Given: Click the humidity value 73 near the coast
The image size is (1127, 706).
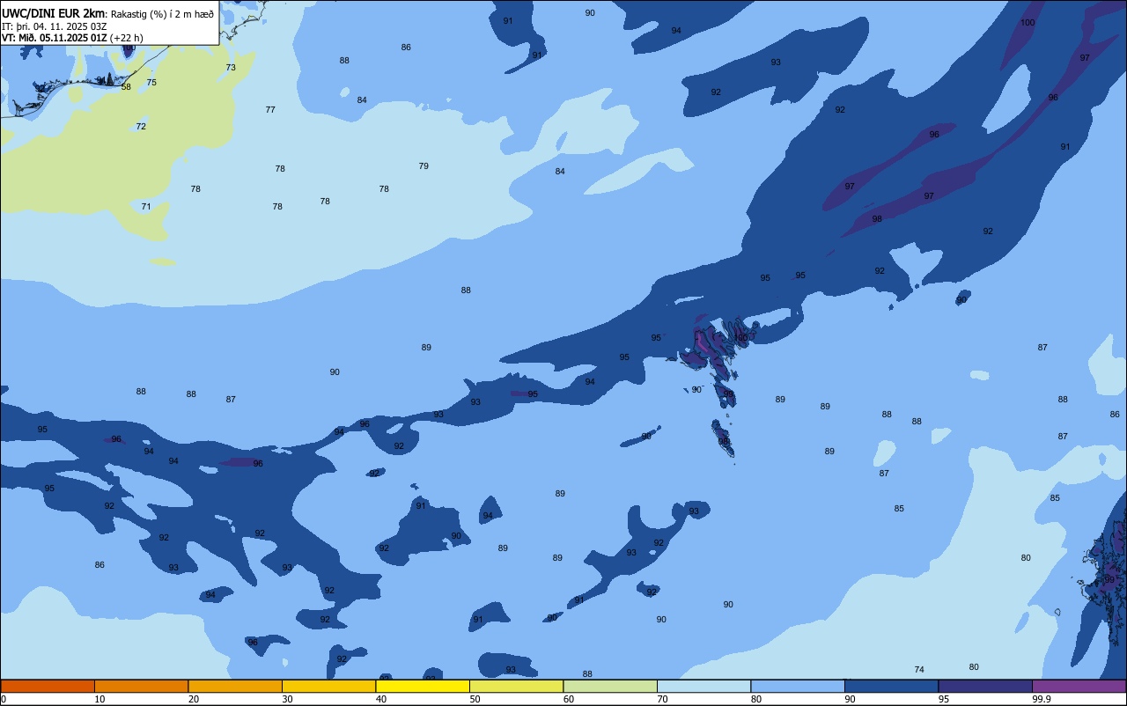Looking at the screenshot, I should click(231, 68).
